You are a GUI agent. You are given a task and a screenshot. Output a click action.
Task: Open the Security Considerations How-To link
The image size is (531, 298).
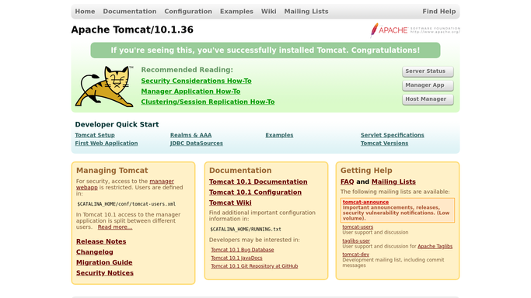196,81
